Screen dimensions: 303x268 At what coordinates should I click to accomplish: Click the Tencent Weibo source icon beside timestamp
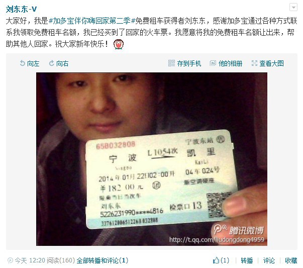tap(10, 260)
